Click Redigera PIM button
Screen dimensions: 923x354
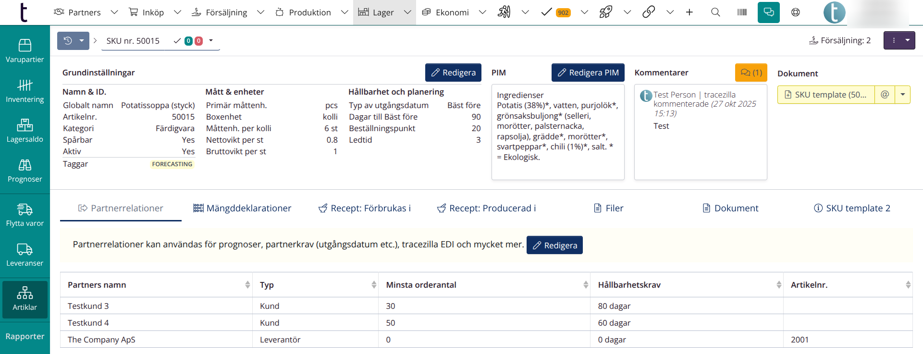(588, 73)
